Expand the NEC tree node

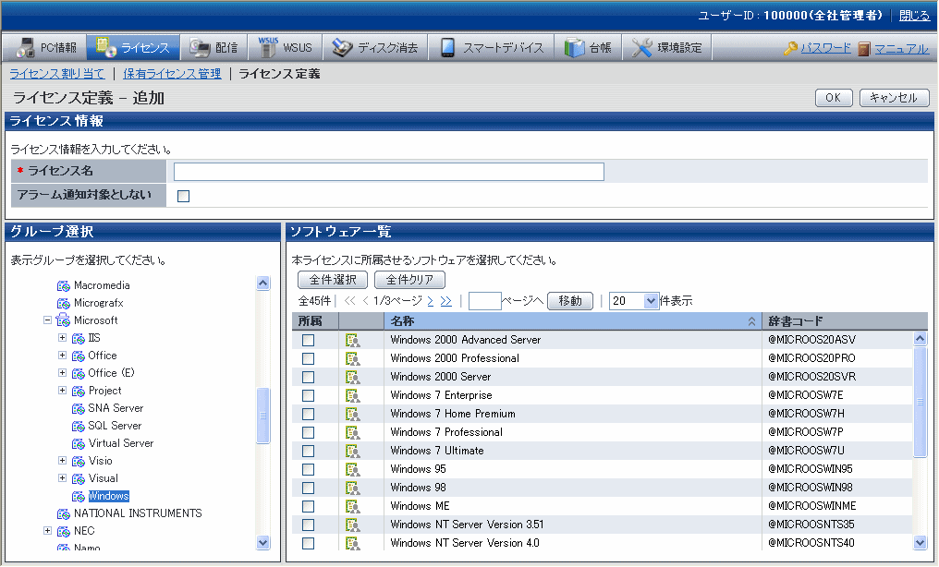tap(47, 530)
